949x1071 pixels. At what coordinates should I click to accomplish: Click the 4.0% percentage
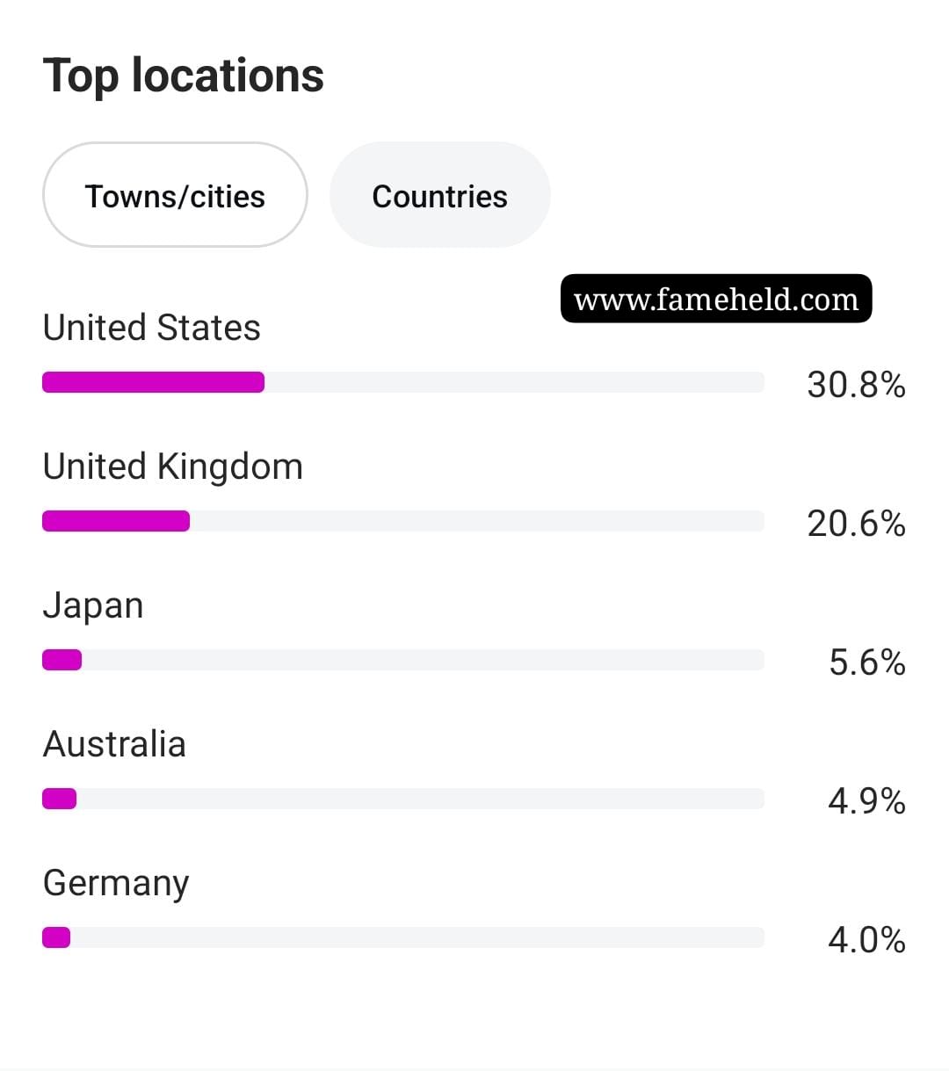coord(866,940)
